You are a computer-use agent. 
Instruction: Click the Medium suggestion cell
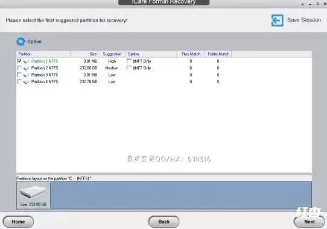pos(112,68)
